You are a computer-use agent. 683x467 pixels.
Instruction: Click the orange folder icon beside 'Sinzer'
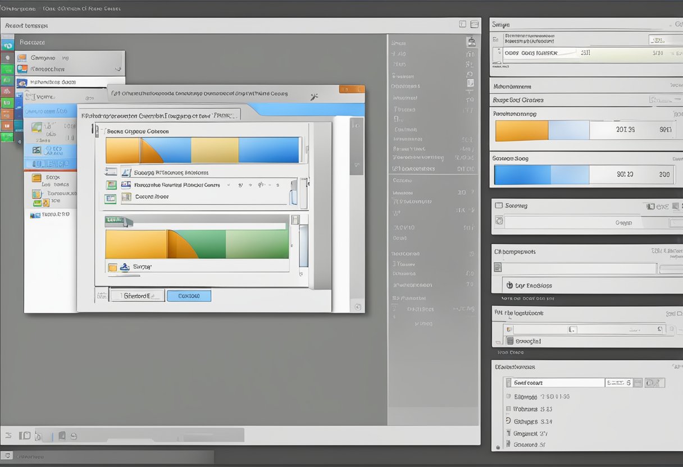(x=112, y=268)
